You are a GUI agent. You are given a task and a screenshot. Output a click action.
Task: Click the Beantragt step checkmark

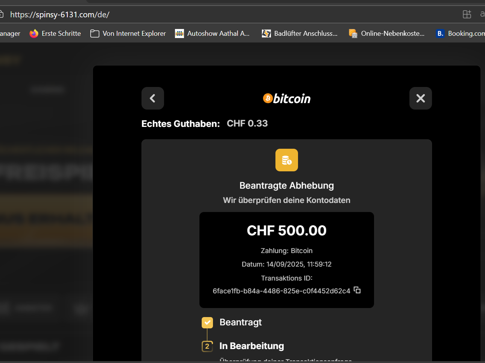[207, 323]
